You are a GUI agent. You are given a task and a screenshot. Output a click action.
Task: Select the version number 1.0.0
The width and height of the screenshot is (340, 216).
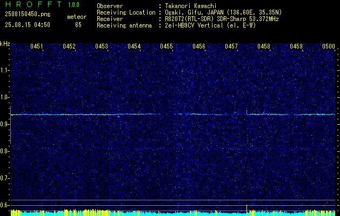click(74, 5)
